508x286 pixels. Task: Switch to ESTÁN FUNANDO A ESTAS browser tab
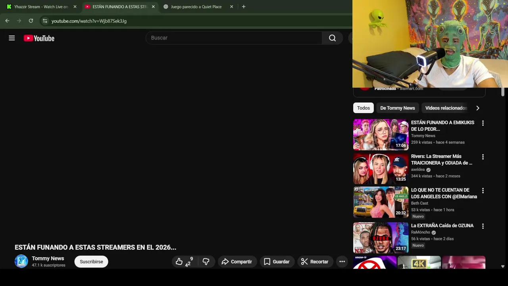[x=120, y=7]
